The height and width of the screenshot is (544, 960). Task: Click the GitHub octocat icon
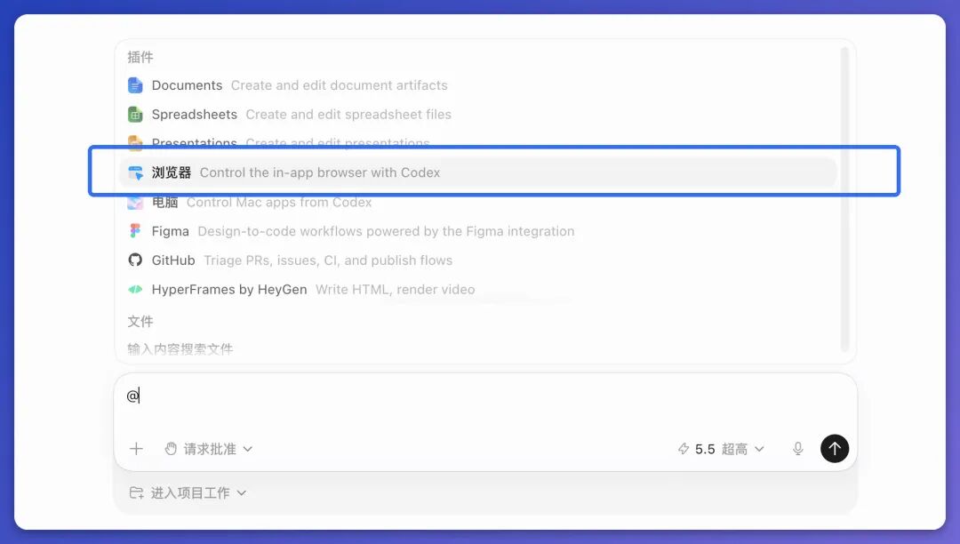point(135,260)
